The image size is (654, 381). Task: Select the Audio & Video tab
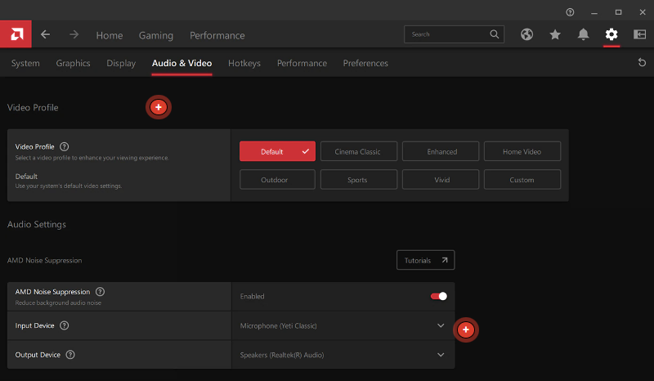point(181,63)
